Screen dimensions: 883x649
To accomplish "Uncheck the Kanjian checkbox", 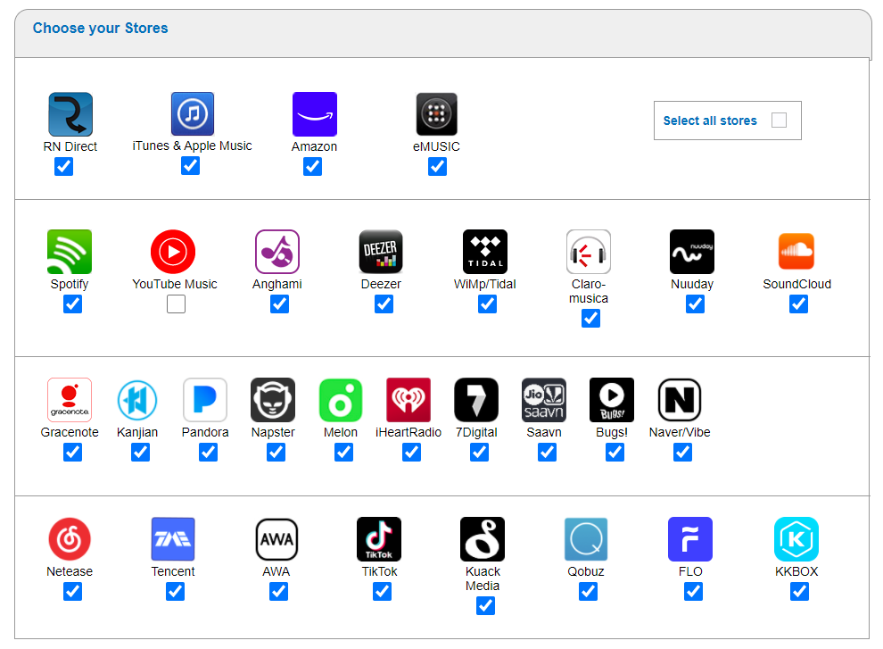I will 140,453.
